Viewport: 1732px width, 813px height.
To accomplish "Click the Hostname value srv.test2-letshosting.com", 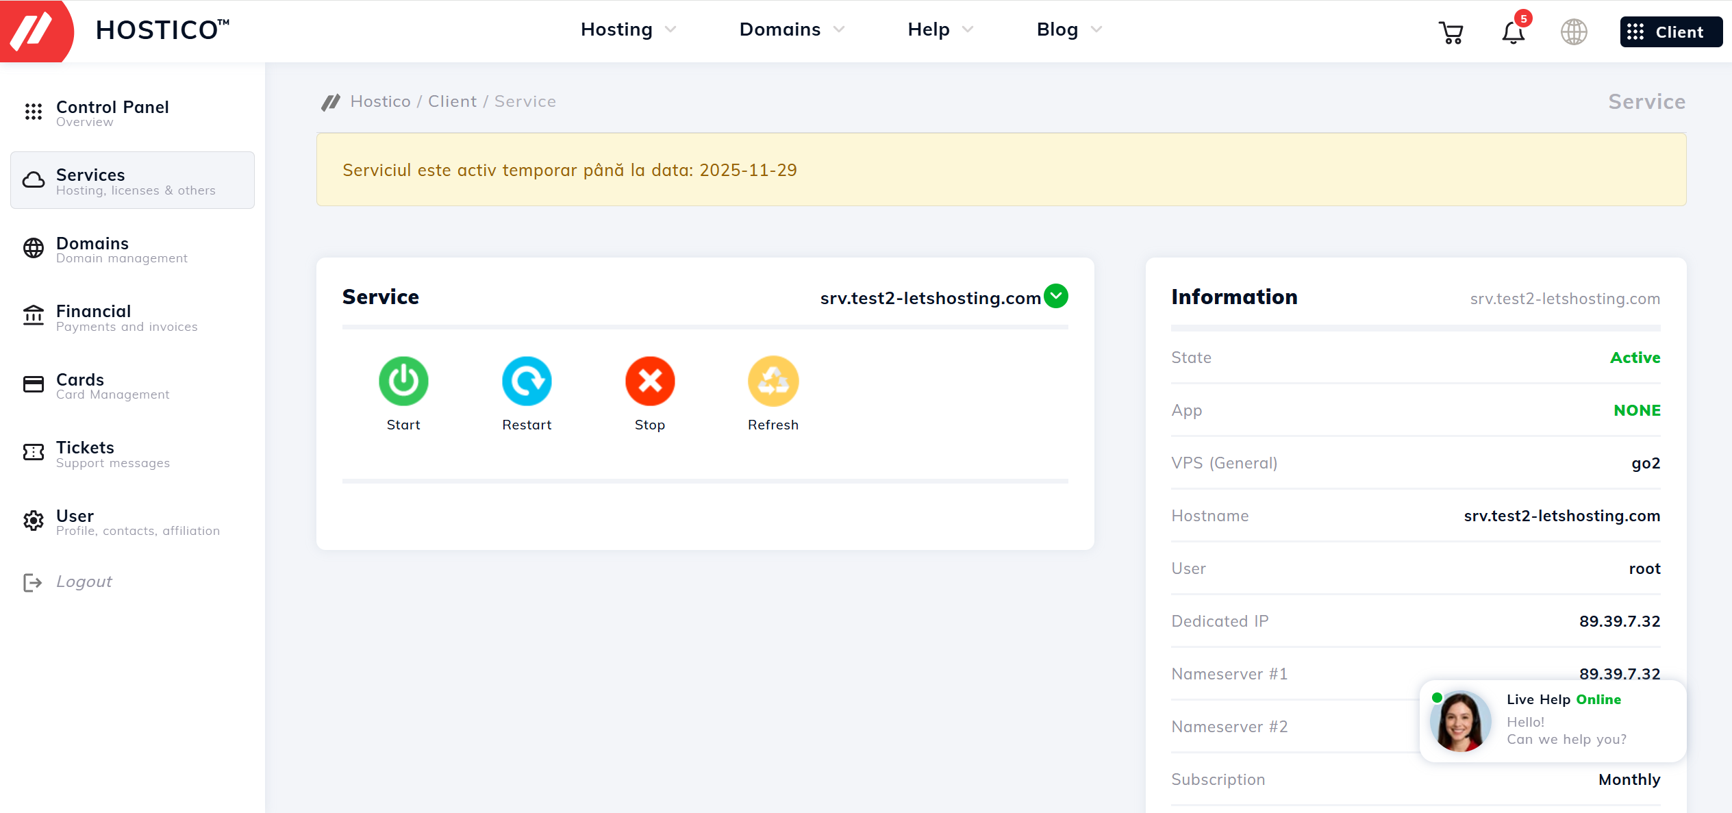I will tap(1562, 516).
